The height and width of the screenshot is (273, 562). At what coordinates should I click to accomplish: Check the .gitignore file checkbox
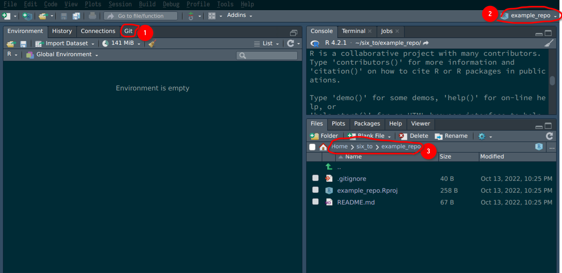tap(315, 178)
